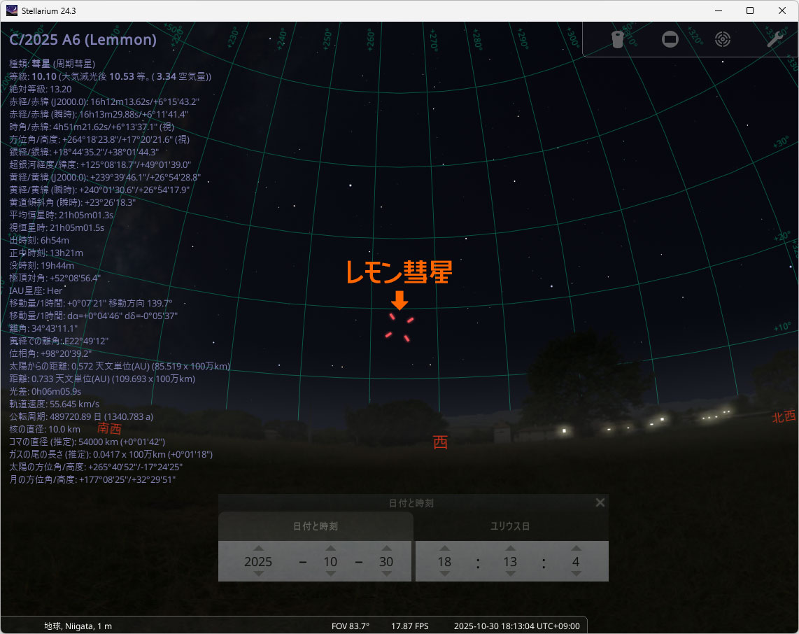This screenshot has height=634, width=799.
Task: Select the 日付と時刻 tab
Action: click(x=315, y=526)
